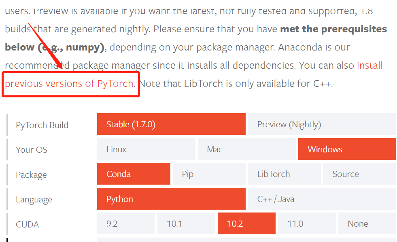Keep Windows selected as the OS

tap(347, 149)
